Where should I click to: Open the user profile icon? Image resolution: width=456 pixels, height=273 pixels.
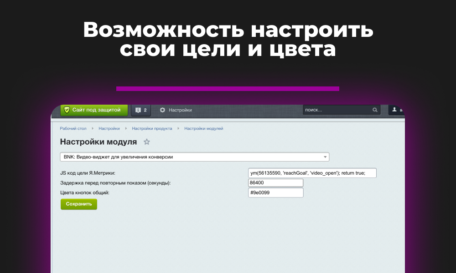[x=395, y=110]
